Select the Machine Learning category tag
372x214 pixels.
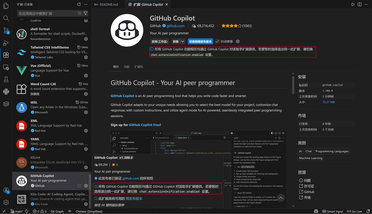(311, 158)
